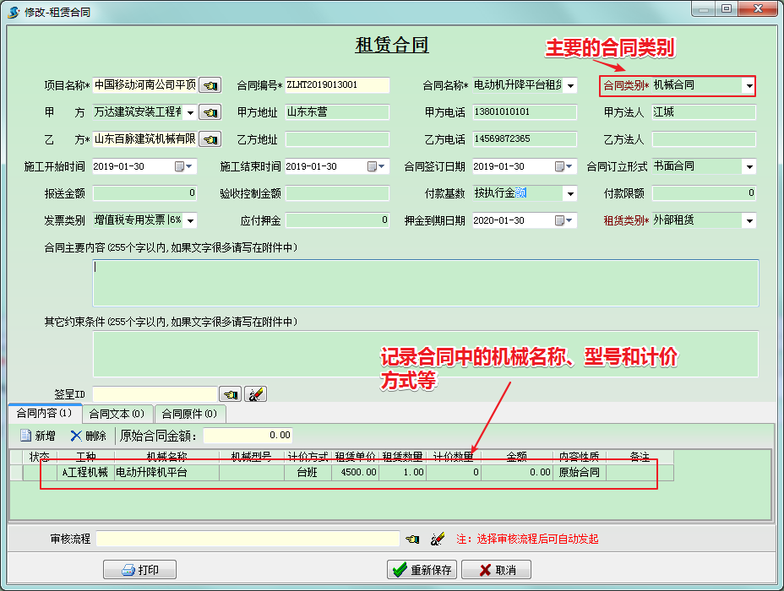Click the 项目名称 text field
The width and height of the screenshot is (784, 591).
(145, 85)
